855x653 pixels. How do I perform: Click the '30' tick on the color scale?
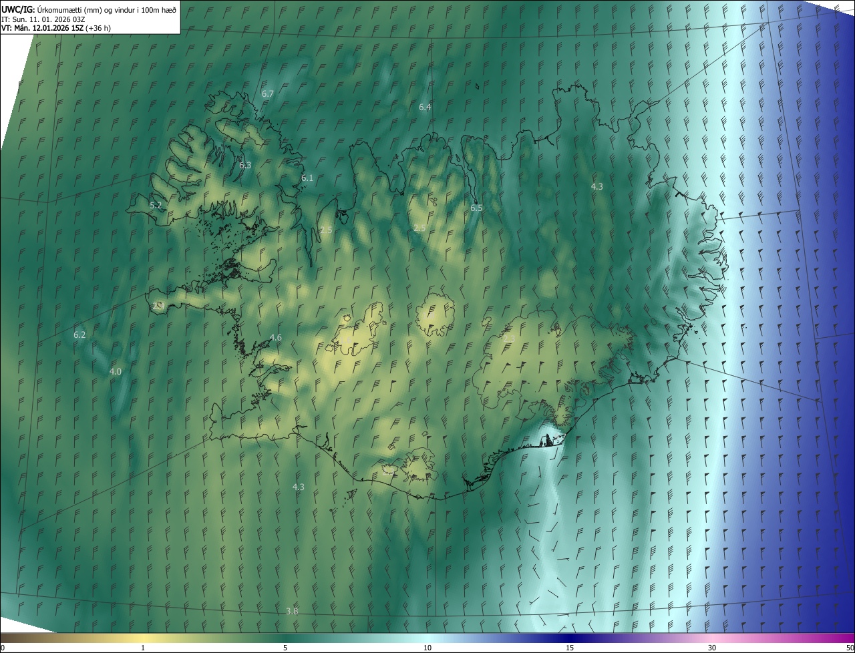click(712, 648)
